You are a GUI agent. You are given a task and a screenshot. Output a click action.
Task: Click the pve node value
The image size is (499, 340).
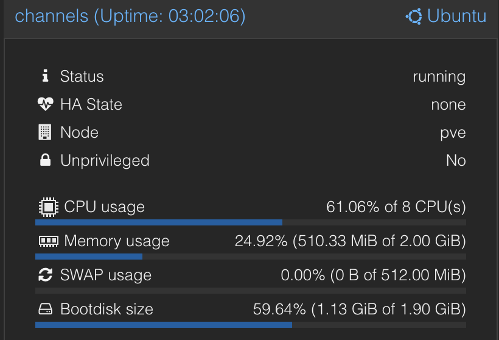click(x=453, y=133)
